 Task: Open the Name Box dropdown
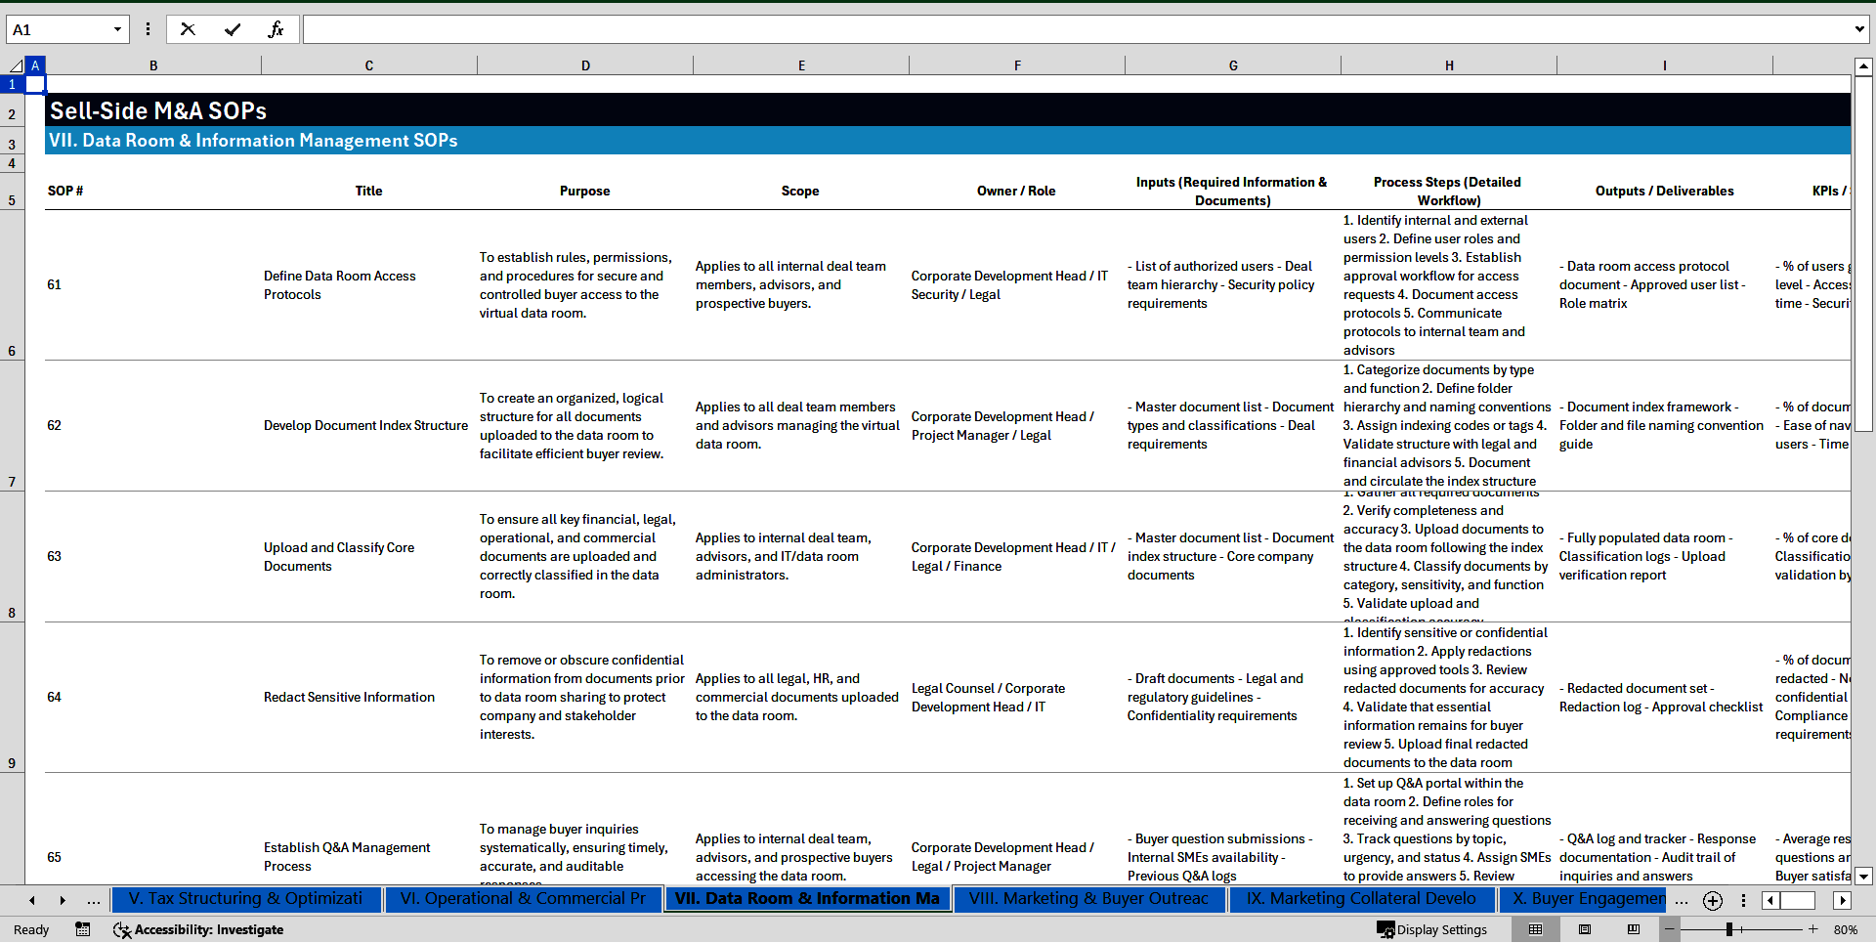[x=117, y=29]
